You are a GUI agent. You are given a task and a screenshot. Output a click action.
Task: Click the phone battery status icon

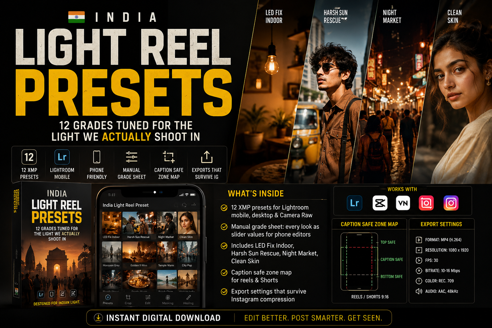[x=193, y=195]
